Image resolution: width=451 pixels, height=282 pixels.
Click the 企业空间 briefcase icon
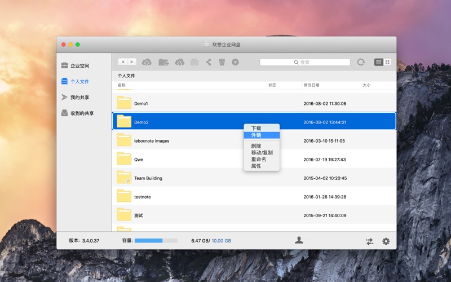(64, 65)
